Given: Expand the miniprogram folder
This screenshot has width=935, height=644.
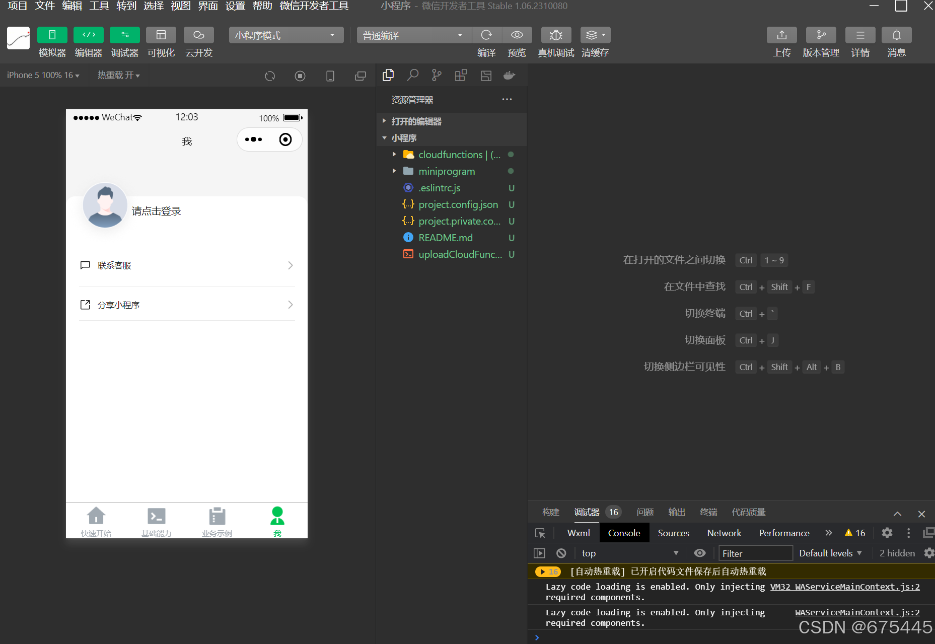Looking at the screenshot, I should click(x=452, y=171).
